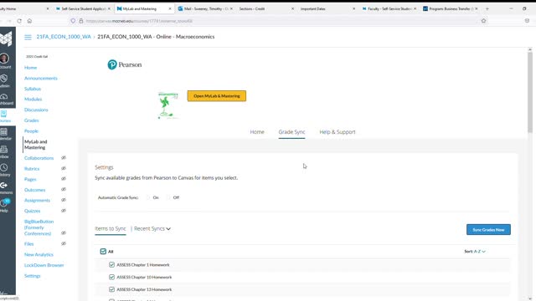This screenshot has width=536, height=301.
Task: Reload the page with browser refresh icon
Action: 19,21
